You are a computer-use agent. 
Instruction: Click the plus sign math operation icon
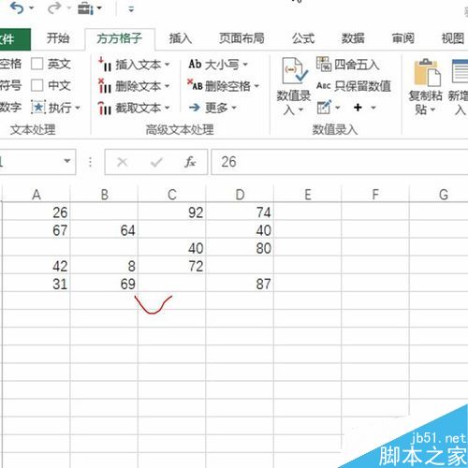pyautogui.click(x=358, y=108)
